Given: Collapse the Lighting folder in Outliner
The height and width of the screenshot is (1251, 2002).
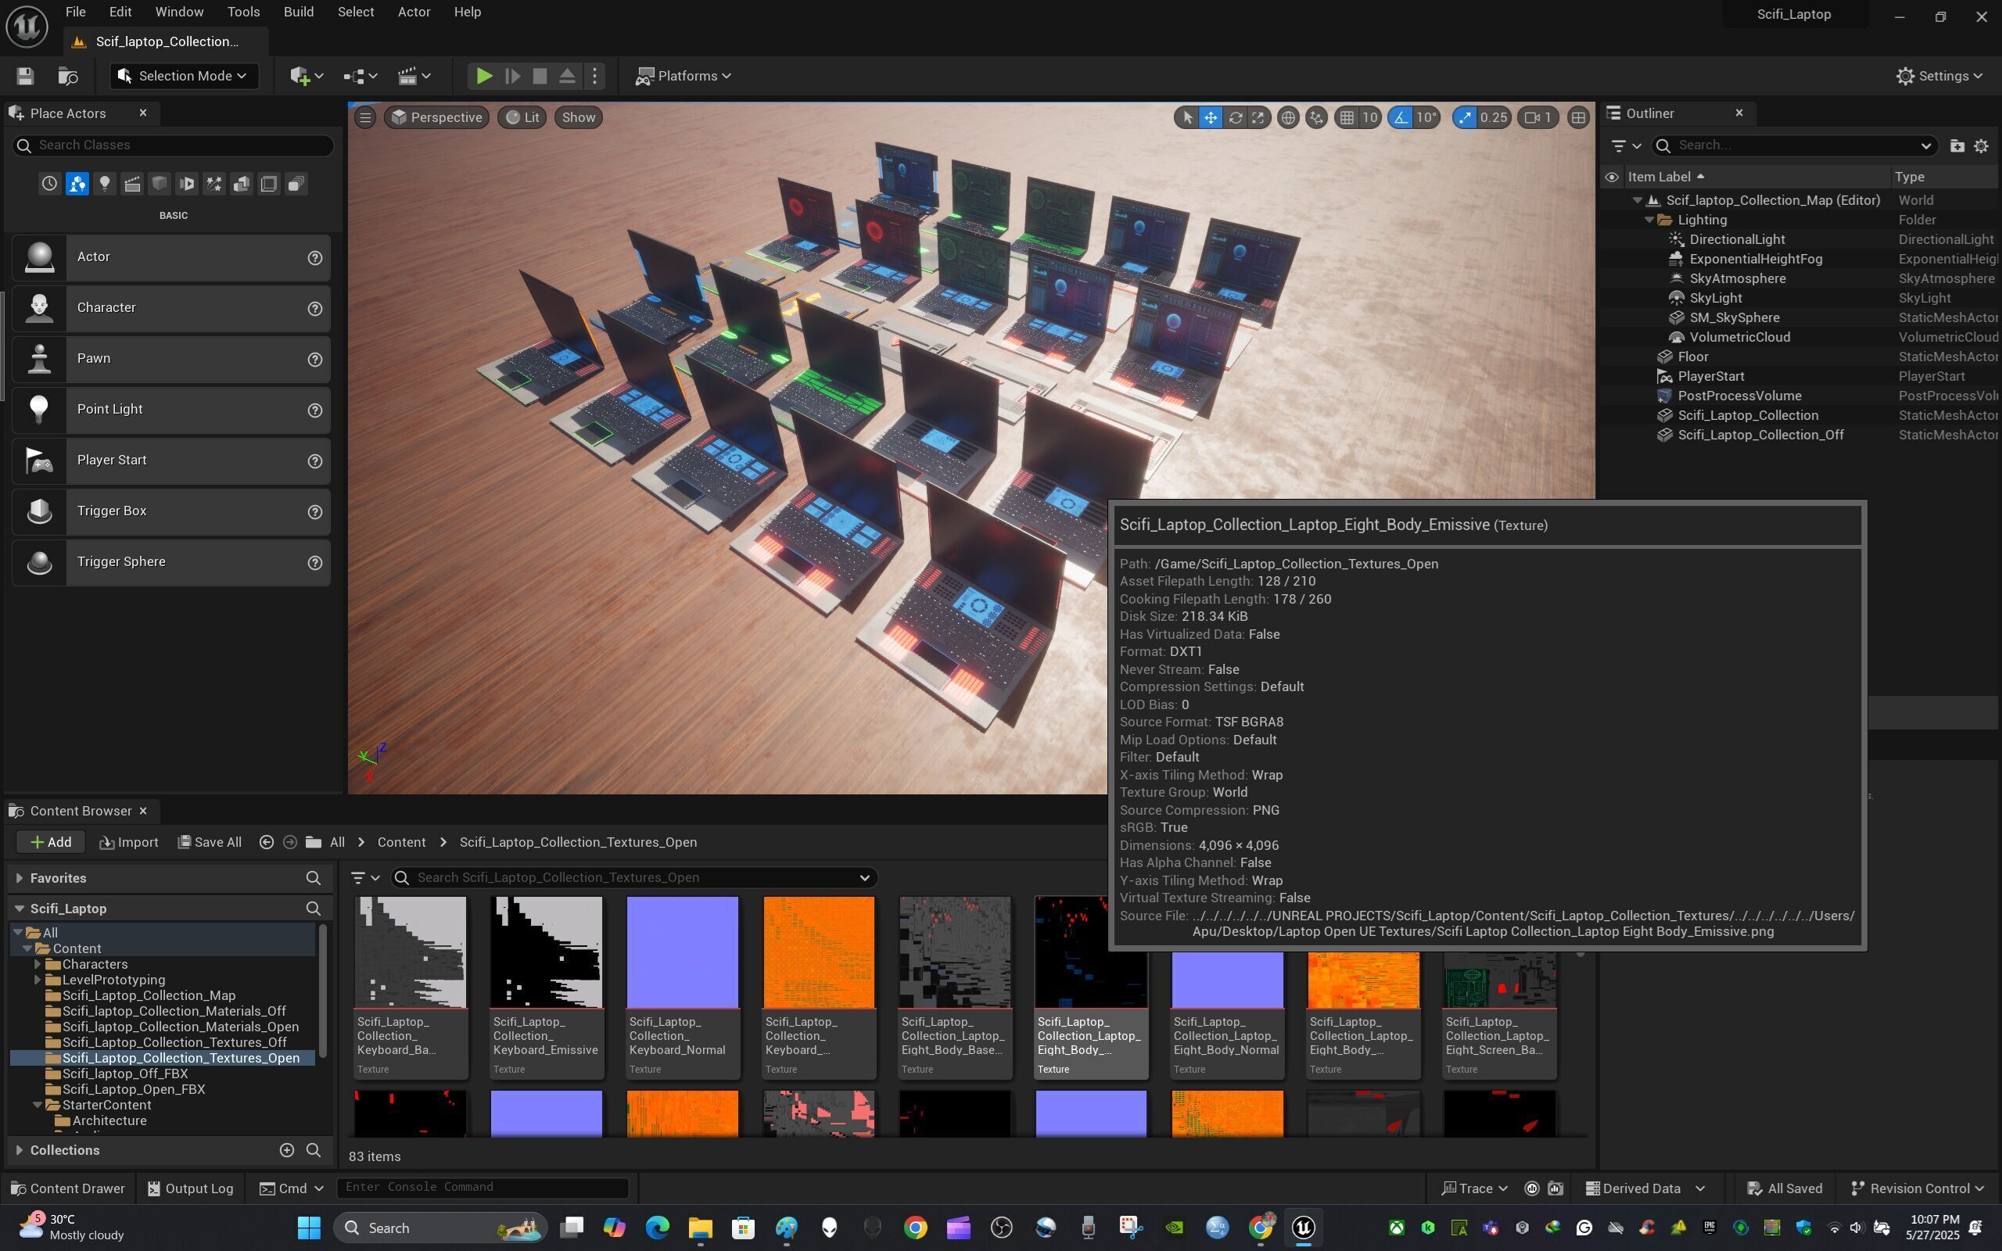Looking at the screenshot, I should pyautogui.click(x=1648, y=220).
